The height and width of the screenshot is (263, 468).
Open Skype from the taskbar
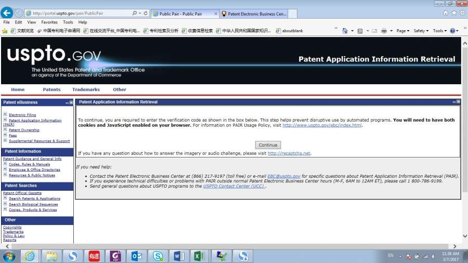tap(158, 256)
